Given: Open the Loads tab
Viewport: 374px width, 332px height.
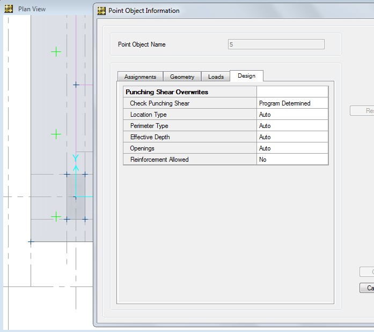Looking at the screenshot, I should click(x=216, y=77).
